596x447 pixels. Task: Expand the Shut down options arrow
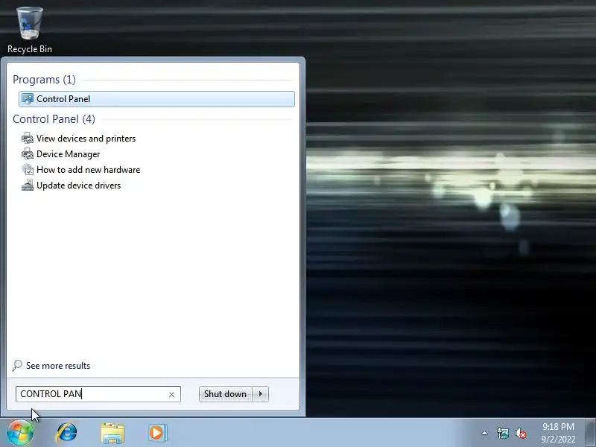tap(260, 394)
